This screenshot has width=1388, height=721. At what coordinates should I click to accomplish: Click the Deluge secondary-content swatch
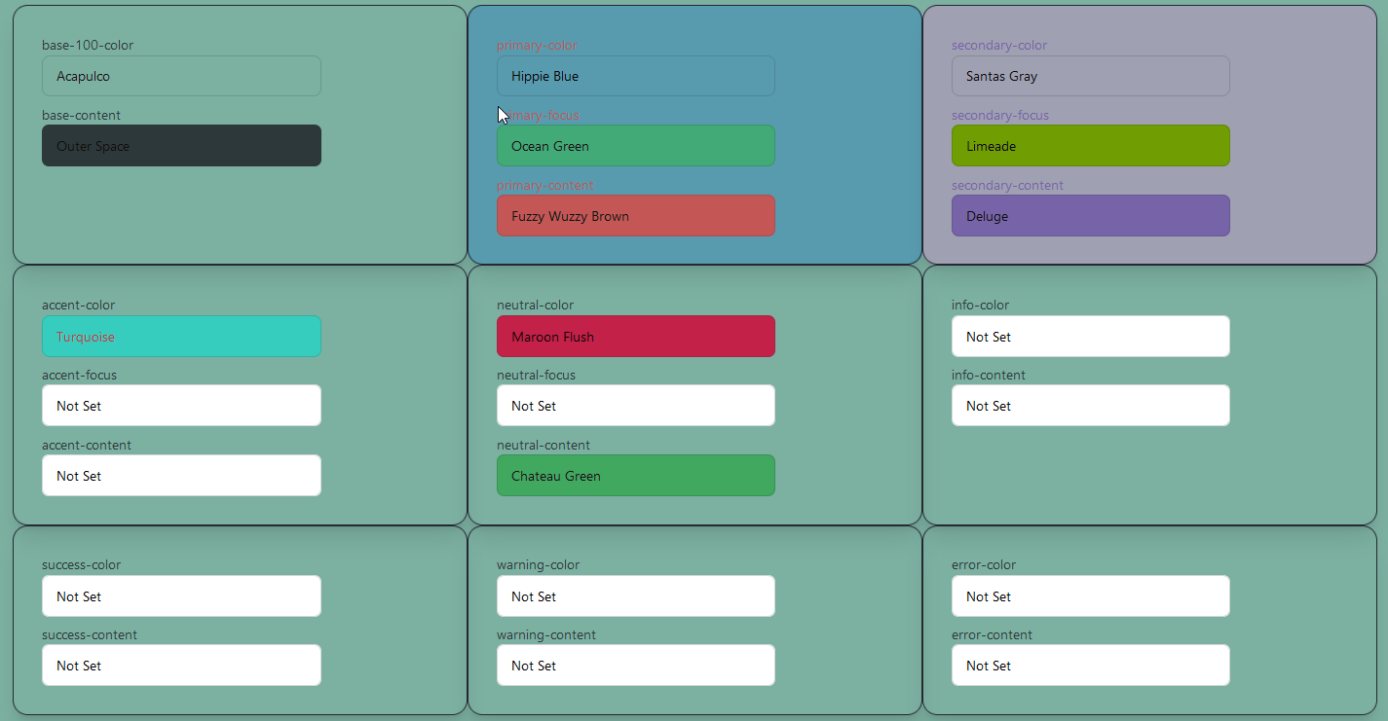click(1090, 215)
